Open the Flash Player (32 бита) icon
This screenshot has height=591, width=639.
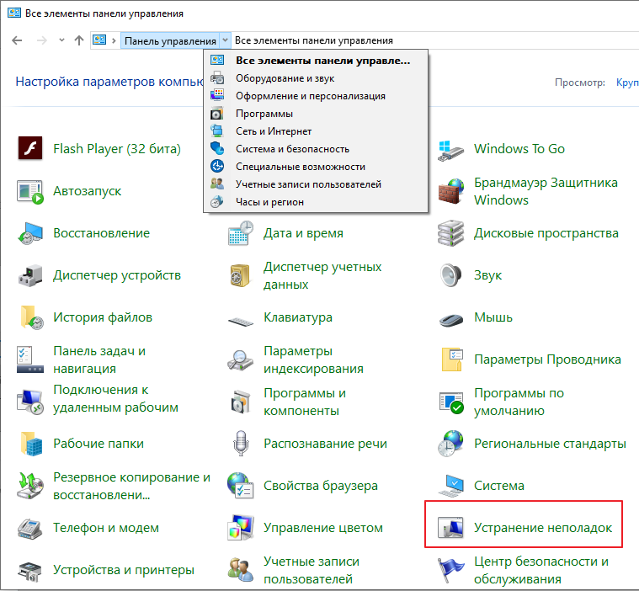point(30,149)
